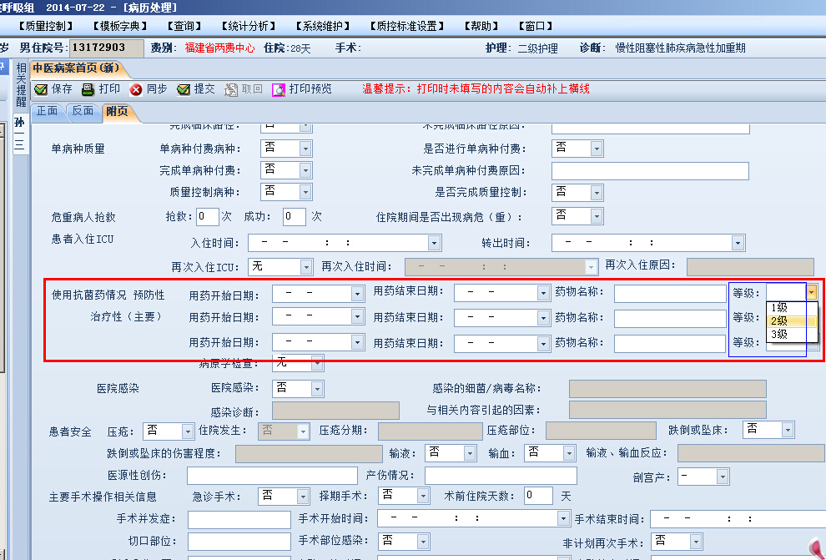The width and height of the screenshot is (826, 560).
Task: Click the 打印预览 print preview icon
Action: click(278, 89)
